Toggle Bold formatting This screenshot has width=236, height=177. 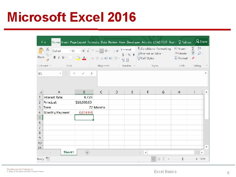[54, 57]
